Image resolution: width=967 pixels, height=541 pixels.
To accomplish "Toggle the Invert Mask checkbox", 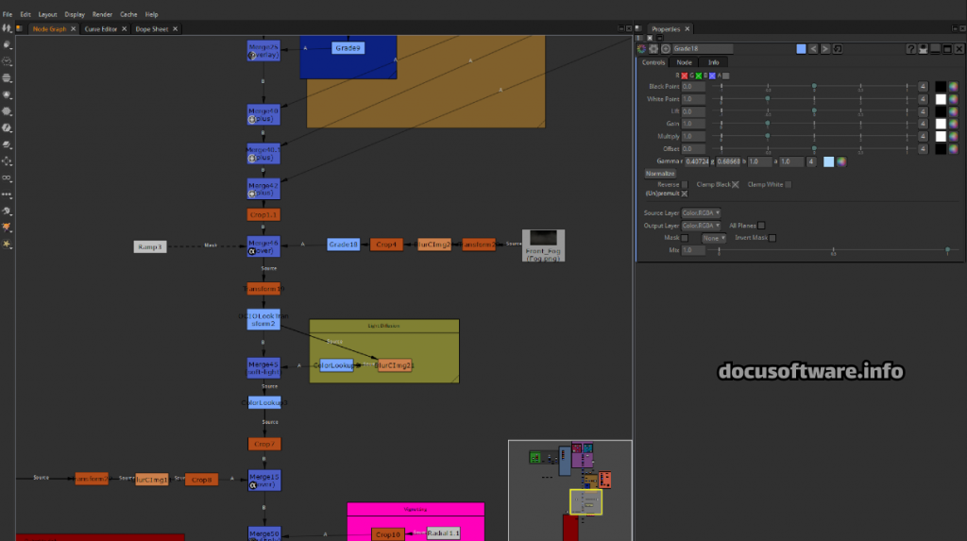I will 772,238.
